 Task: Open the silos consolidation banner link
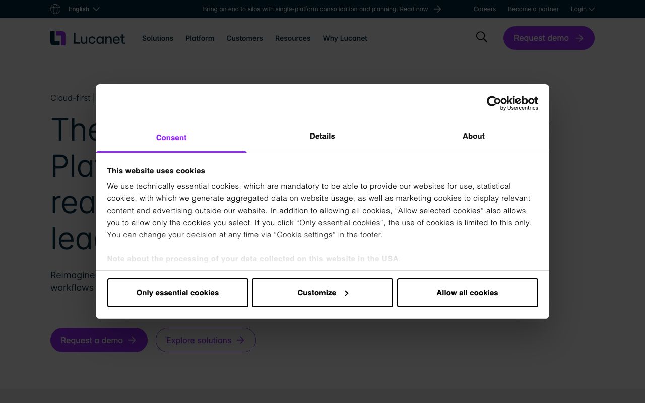pos(321,9)
